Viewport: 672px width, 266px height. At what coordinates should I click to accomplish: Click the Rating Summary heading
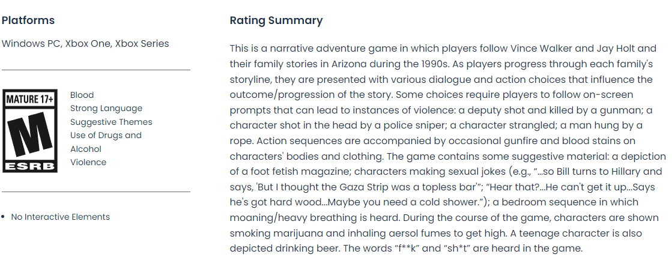(x=276, y=20)
